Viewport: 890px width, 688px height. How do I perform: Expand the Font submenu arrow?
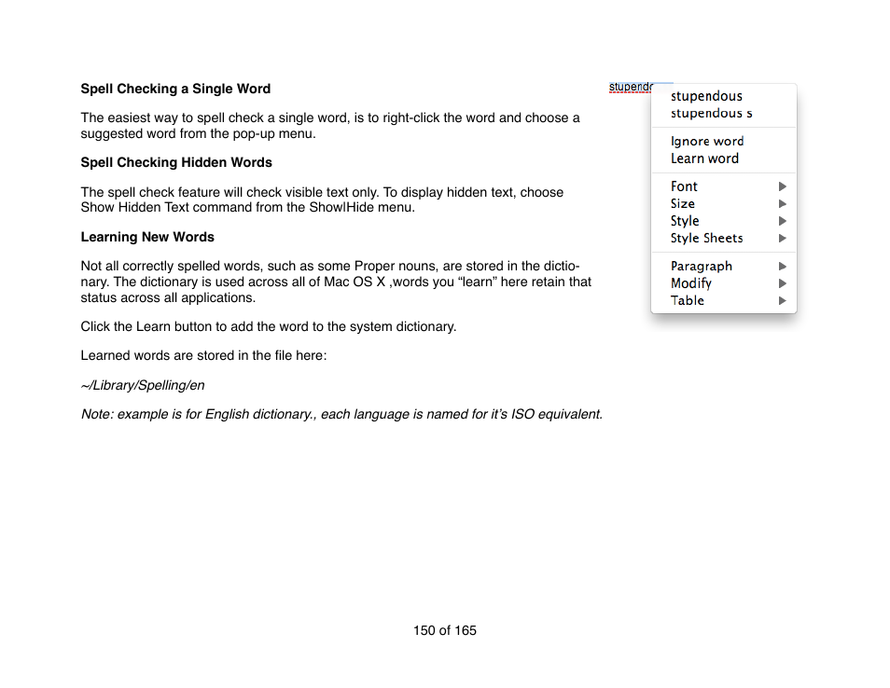(782, 186)
